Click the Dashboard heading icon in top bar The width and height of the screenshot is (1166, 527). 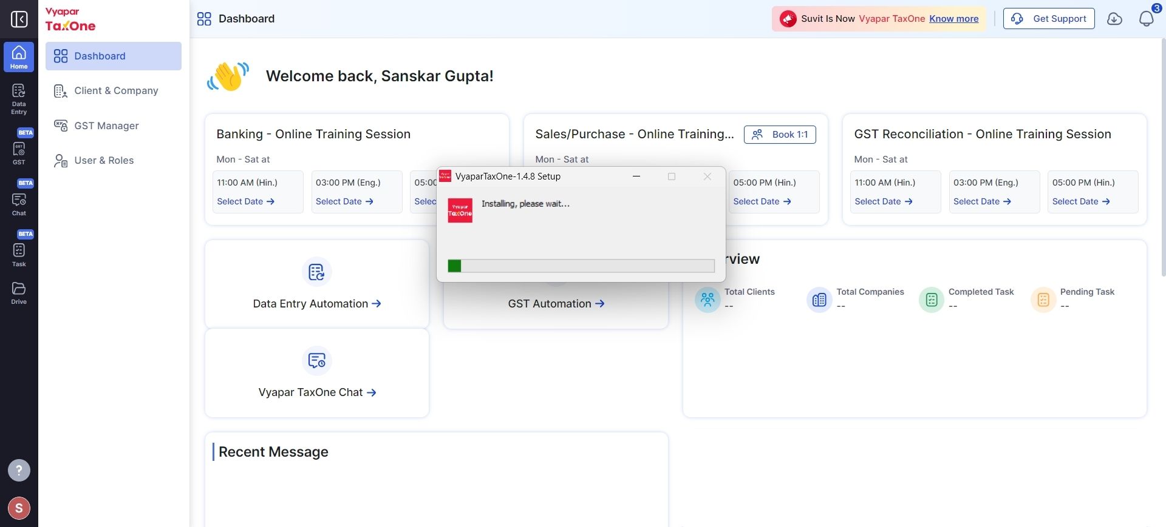tap(204, 19)
